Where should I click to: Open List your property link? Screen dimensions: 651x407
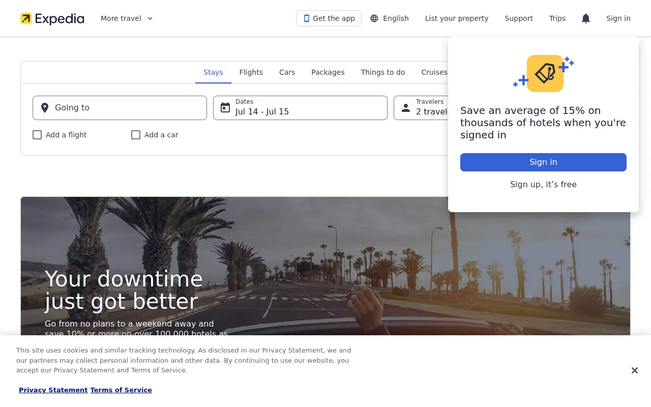click(457, 18)
